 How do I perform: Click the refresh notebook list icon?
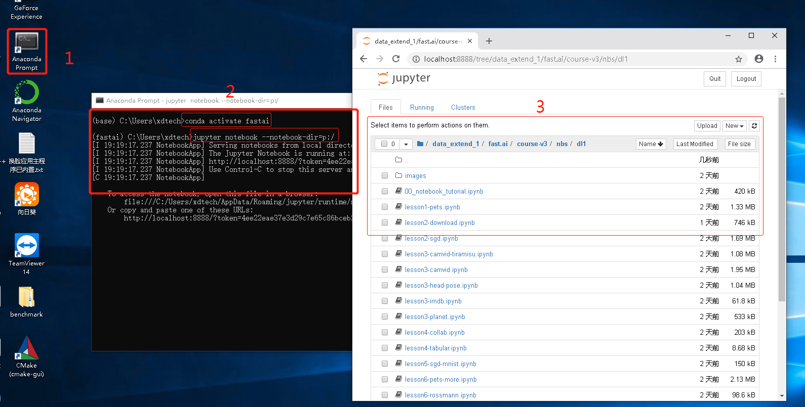[754, 126]
